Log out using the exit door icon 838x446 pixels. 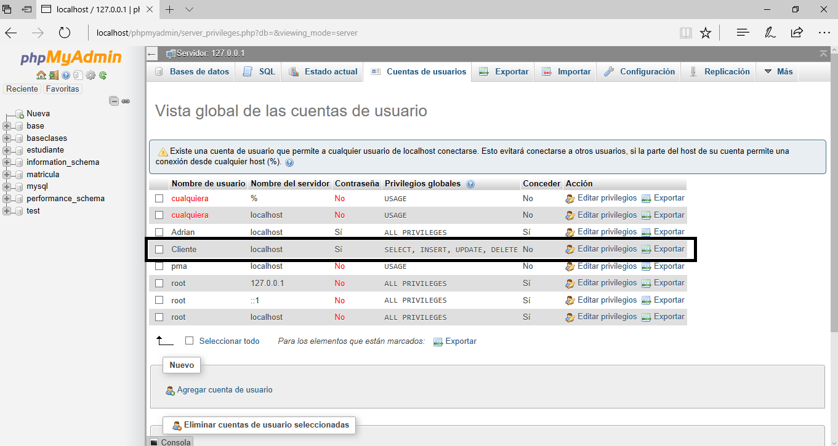pos(54,75)
